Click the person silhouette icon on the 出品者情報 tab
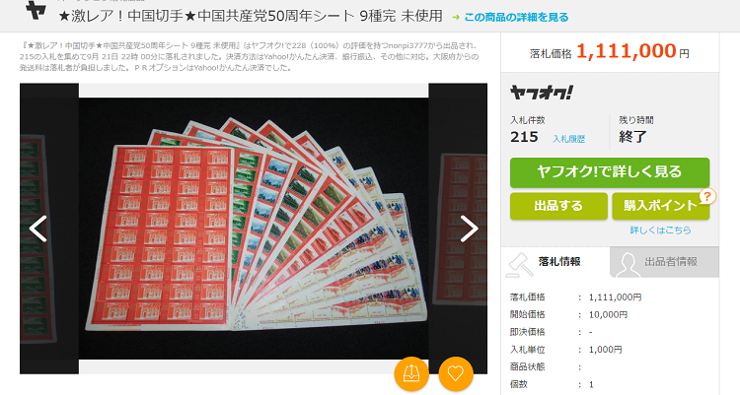Screen dimensions: 740x395 click(628, 265)
